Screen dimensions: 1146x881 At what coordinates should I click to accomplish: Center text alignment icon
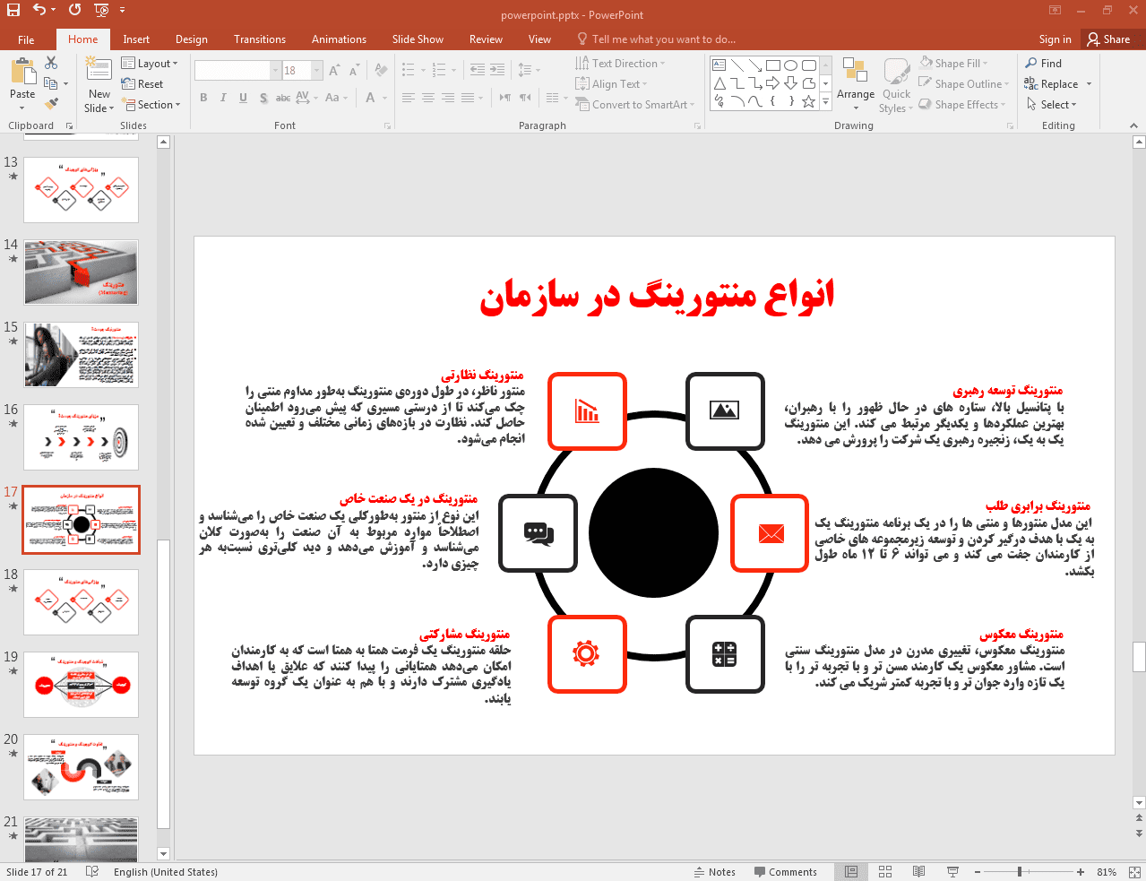(428, 98)
